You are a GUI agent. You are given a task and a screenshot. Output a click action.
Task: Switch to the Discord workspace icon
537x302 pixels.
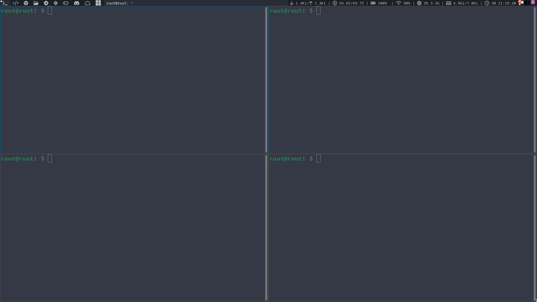pyautogui.click(x=77, y=3)
